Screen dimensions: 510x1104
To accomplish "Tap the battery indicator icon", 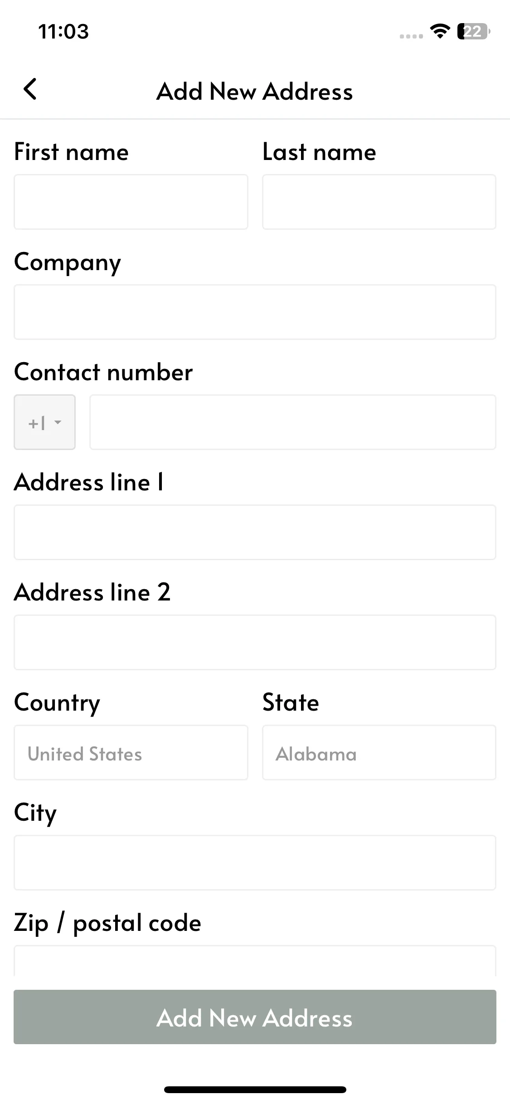I will 474,31.
